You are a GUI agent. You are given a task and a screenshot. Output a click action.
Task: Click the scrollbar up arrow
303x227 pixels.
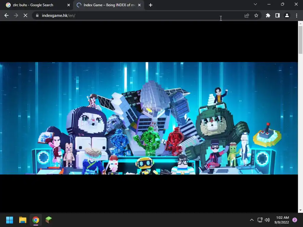(300, 23)
